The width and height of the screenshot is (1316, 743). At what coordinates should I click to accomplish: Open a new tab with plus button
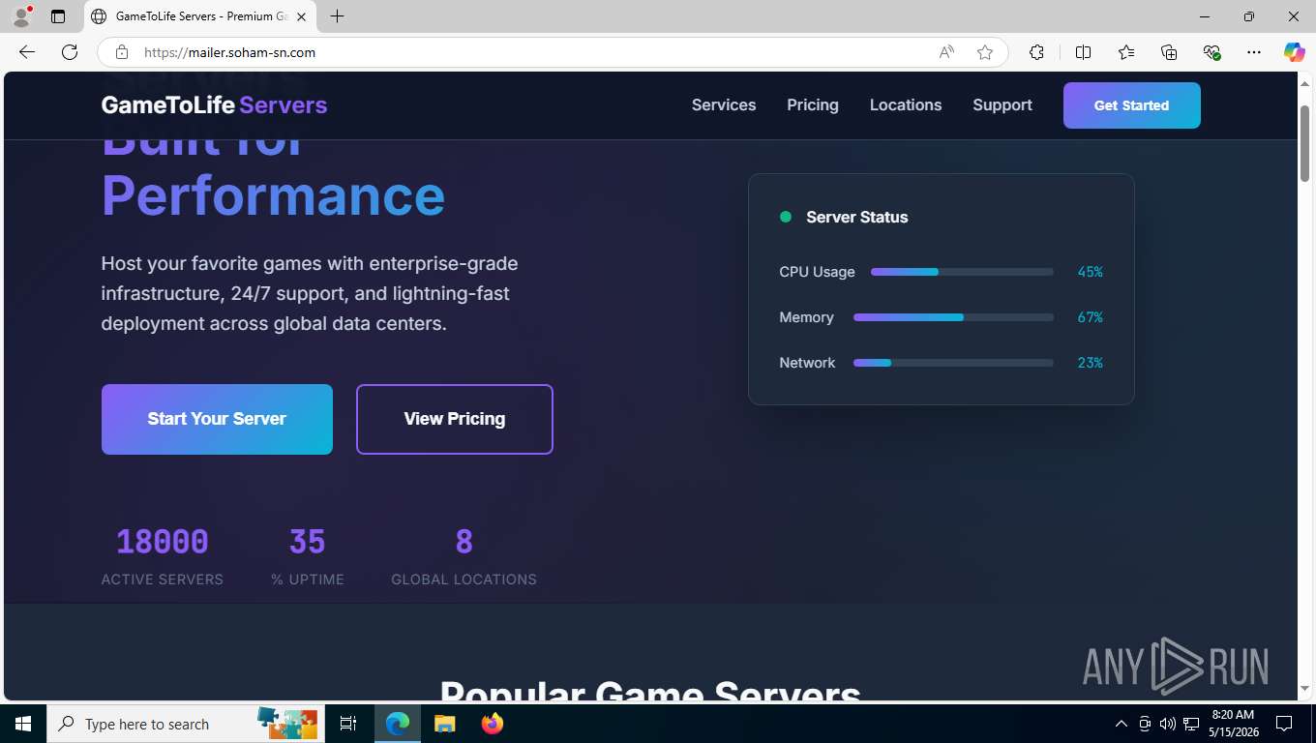click(x=337, y=16)
